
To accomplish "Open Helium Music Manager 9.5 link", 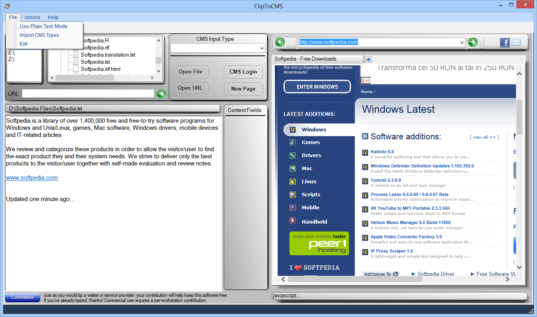I will 411,222.
